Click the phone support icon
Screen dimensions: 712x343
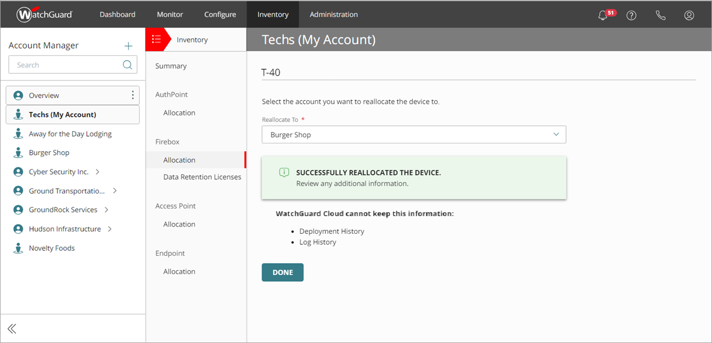click(661, 15)
